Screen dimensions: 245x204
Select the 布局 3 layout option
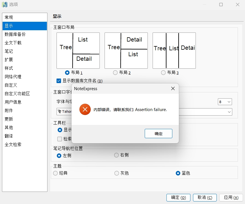tap(163, 72)
